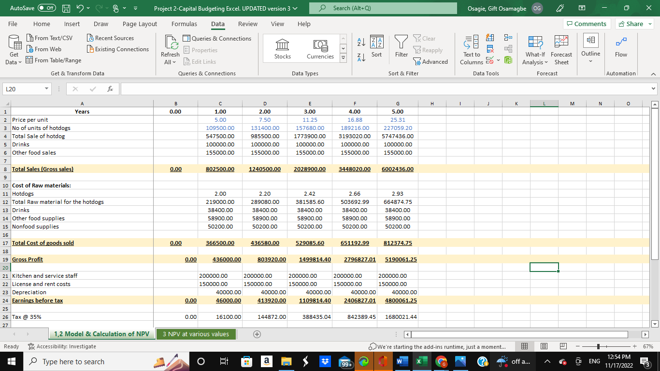Image resolution: width=660 pixels, height=371 pixels.
Task: Click the zoom slider
Action: pos(605,346)
